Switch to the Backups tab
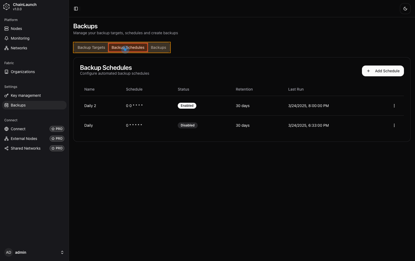This screenshot has width=415, height=261. coord(158,47)
